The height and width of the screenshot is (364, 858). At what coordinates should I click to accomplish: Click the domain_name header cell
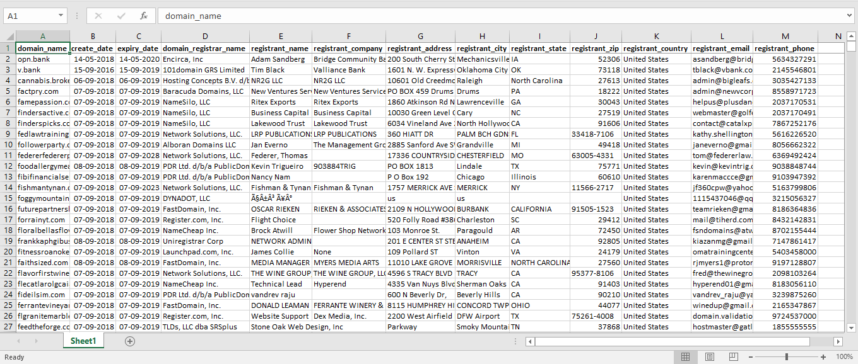pos(43,48)
